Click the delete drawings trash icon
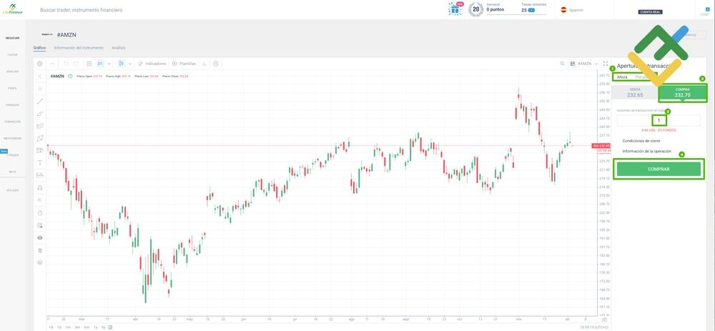 coord(39,250)
